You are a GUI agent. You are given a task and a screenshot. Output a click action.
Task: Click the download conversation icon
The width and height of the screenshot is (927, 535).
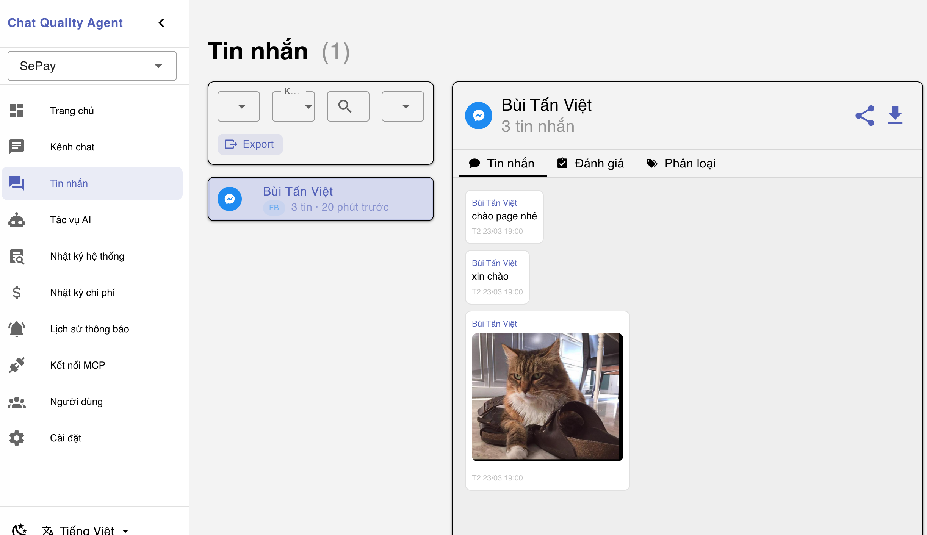coord(895,116)
